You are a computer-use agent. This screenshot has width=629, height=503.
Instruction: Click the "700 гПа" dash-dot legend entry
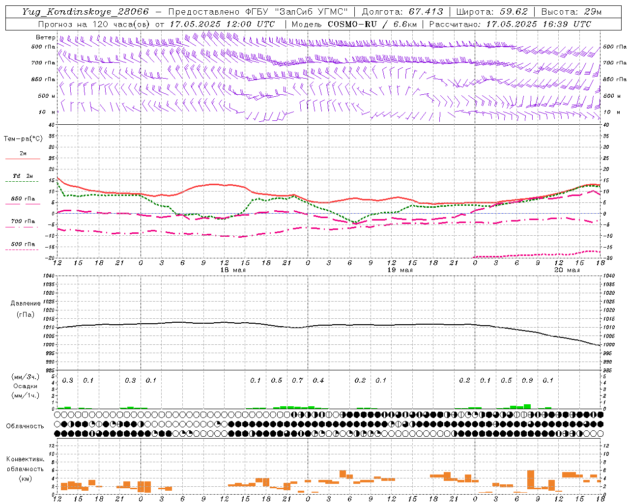click(x=23, y=222)
